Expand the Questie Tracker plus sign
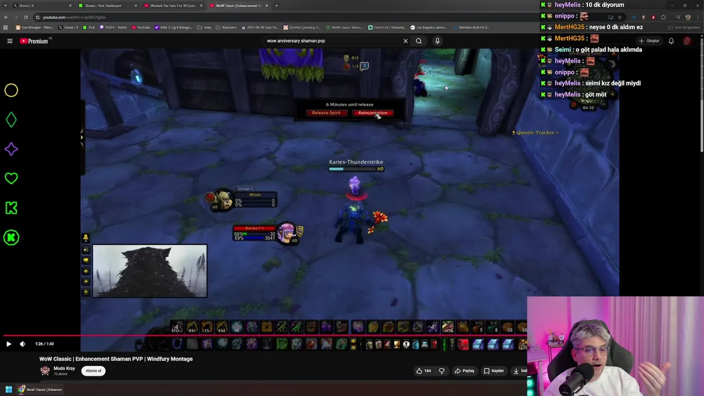704x396 pixels. coord(557,133)
